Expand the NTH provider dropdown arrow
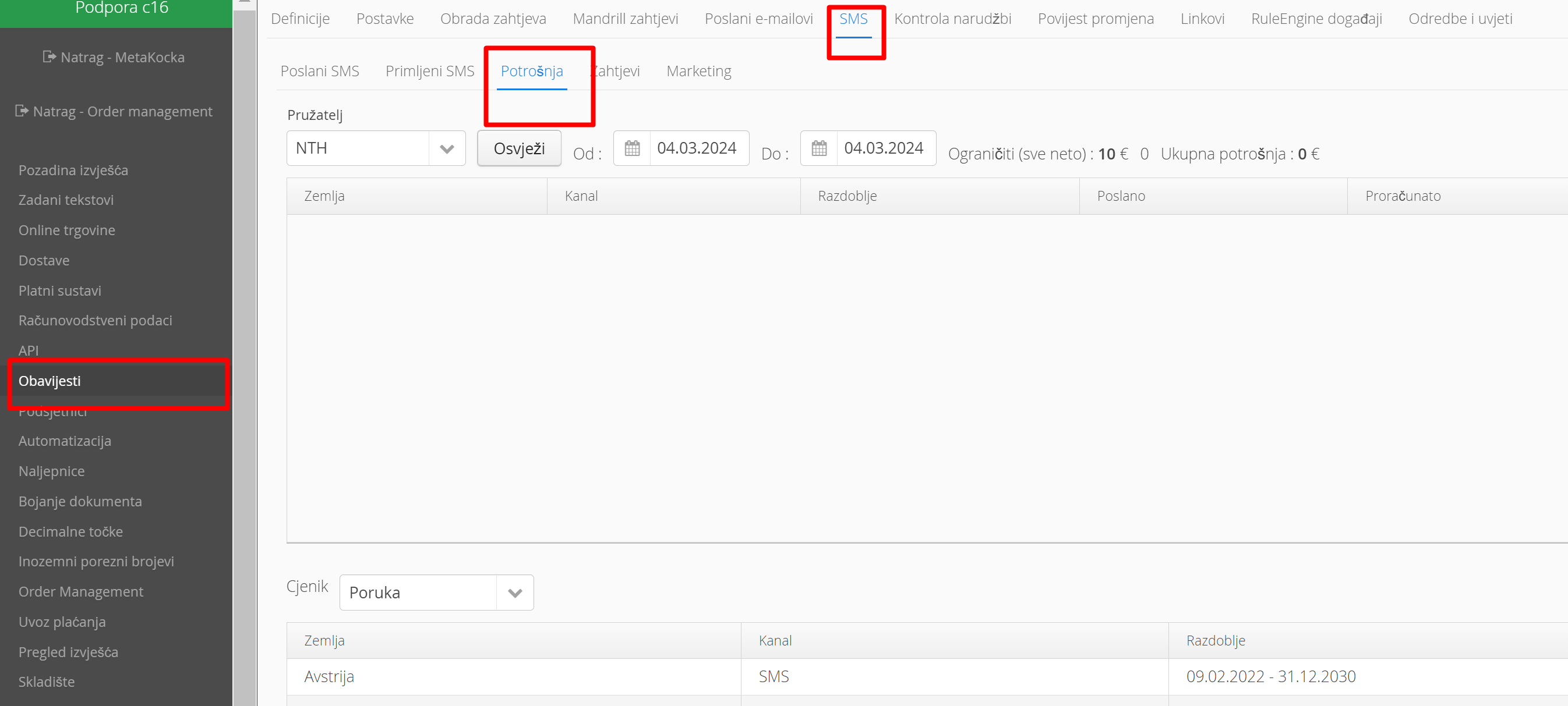This screenshot has height=706, width=1568. [447, 148]
